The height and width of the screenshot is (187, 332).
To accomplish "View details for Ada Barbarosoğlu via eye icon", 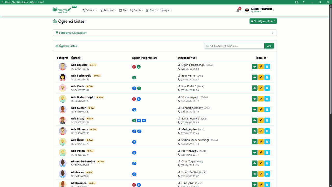I will pos(254,99).
